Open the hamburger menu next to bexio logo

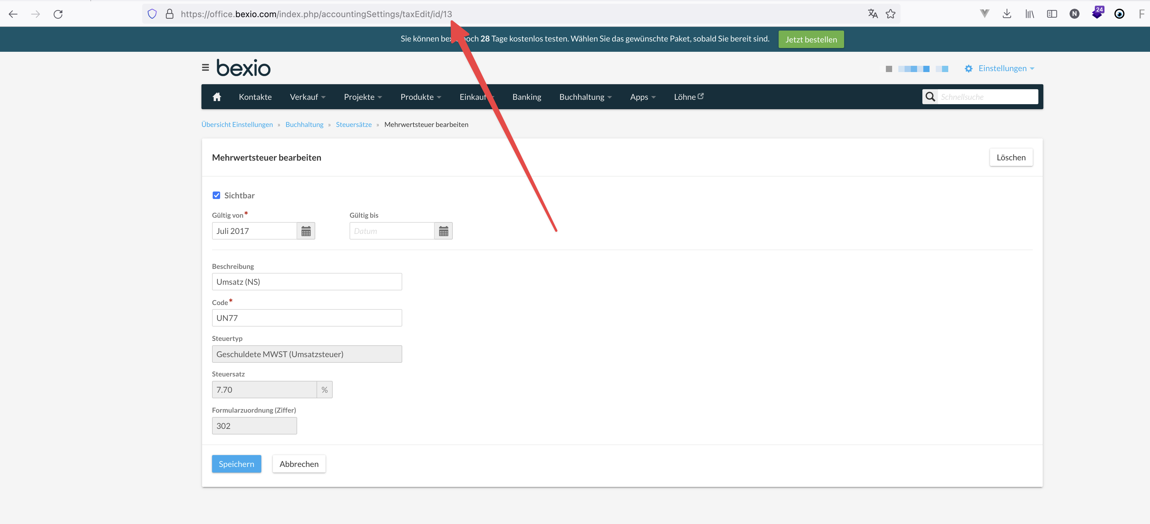point(205,67)
